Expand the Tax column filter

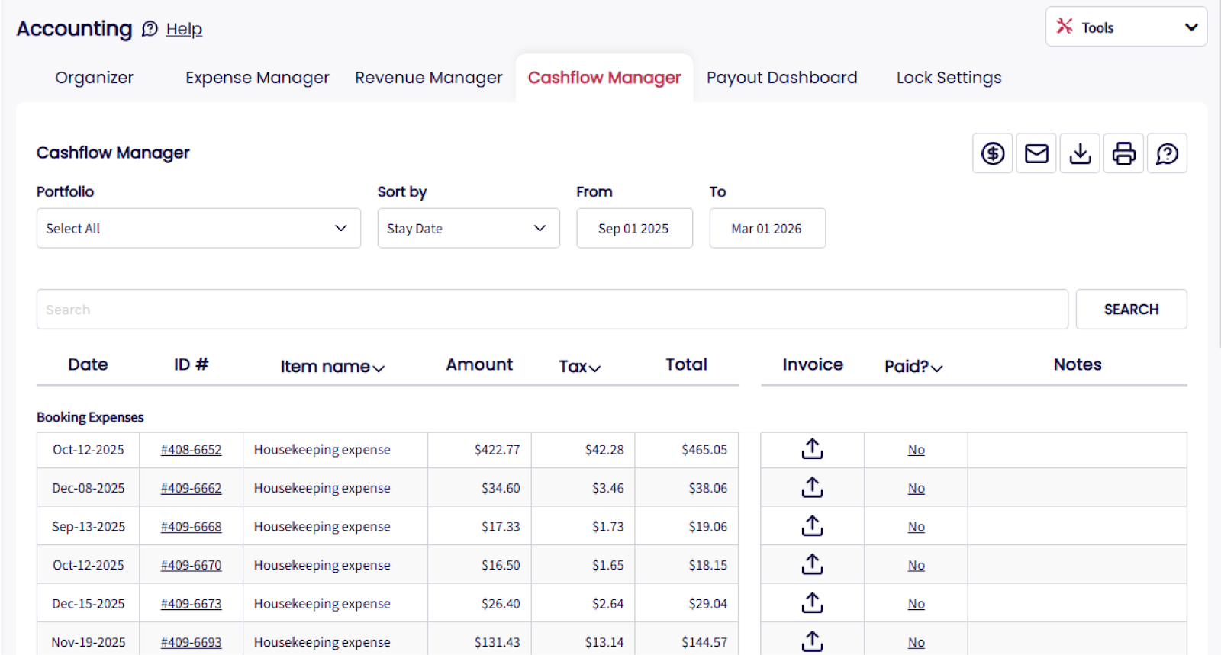coord(580,366)
